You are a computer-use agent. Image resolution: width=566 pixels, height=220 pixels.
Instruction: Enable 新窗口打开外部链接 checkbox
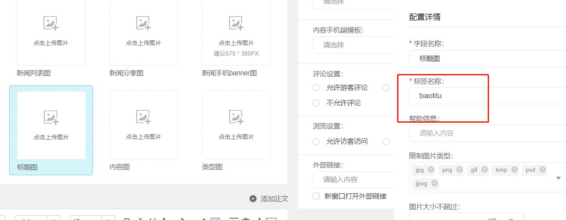(x=316, y=196)
